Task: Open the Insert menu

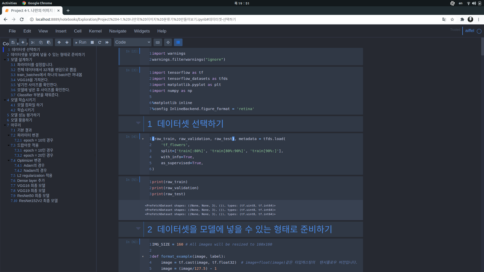Action: [61, 31]
